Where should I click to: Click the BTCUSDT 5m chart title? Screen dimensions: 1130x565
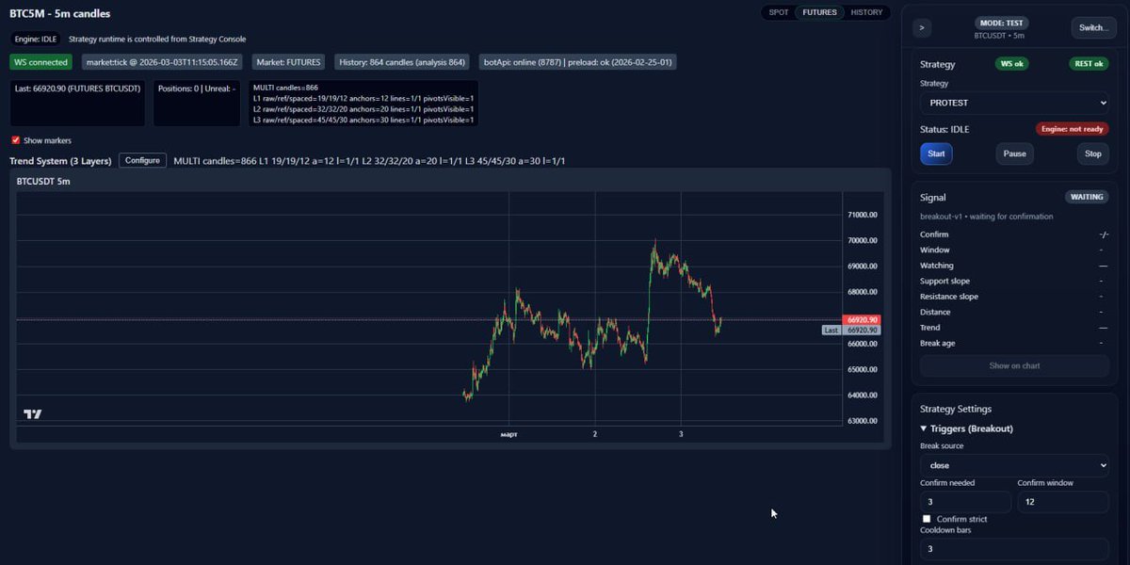click(43, 181)
